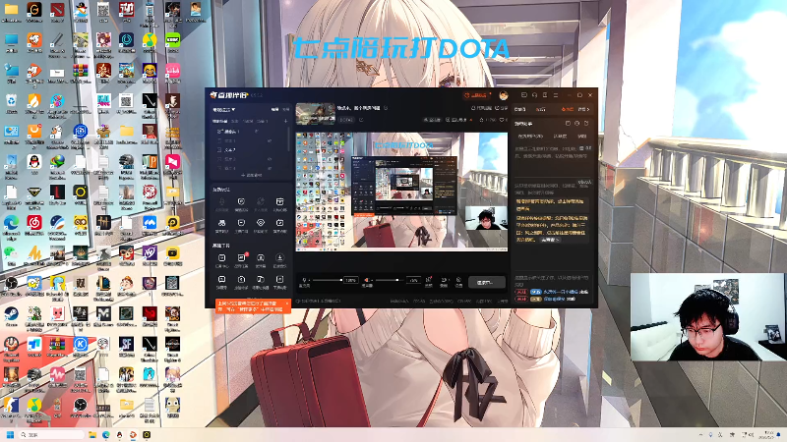Click the speaker volume percentage value box

click(x=413, y=280)
